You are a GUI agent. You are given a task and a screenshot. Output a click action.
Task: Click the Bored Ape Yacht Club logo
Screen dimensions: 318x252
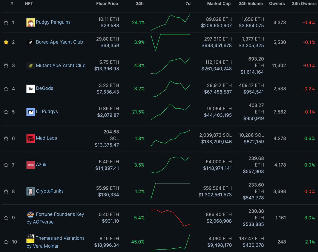30,42
